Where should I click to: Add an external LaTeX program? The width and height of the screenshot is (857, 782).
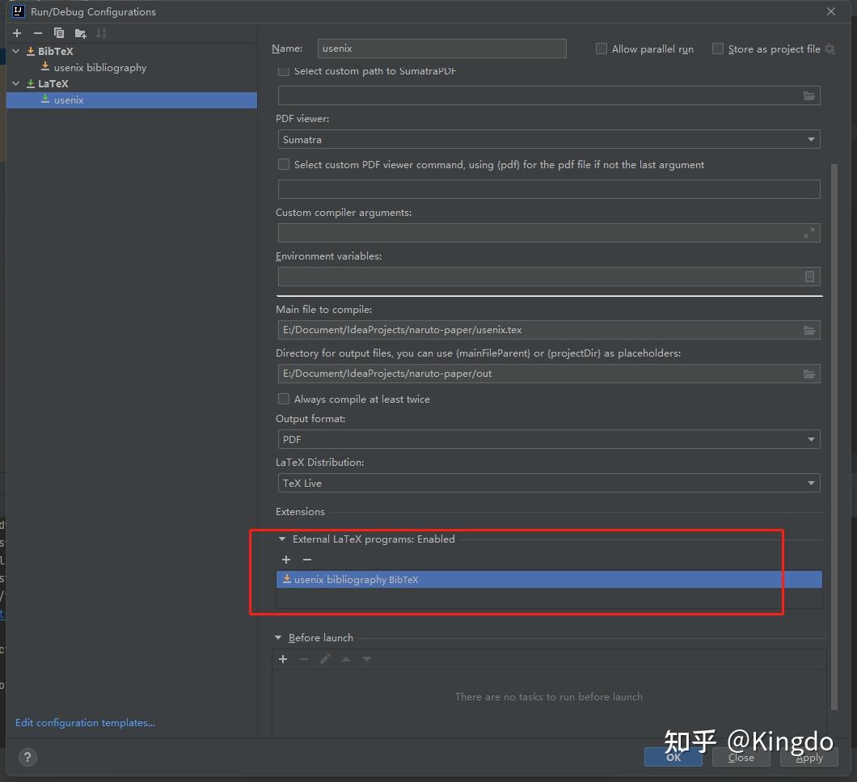pos(286,560)
